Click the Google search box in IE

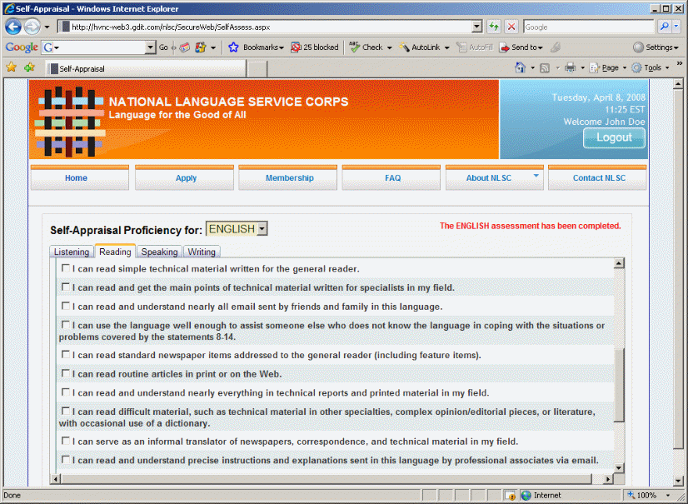[x=588, y=27]
